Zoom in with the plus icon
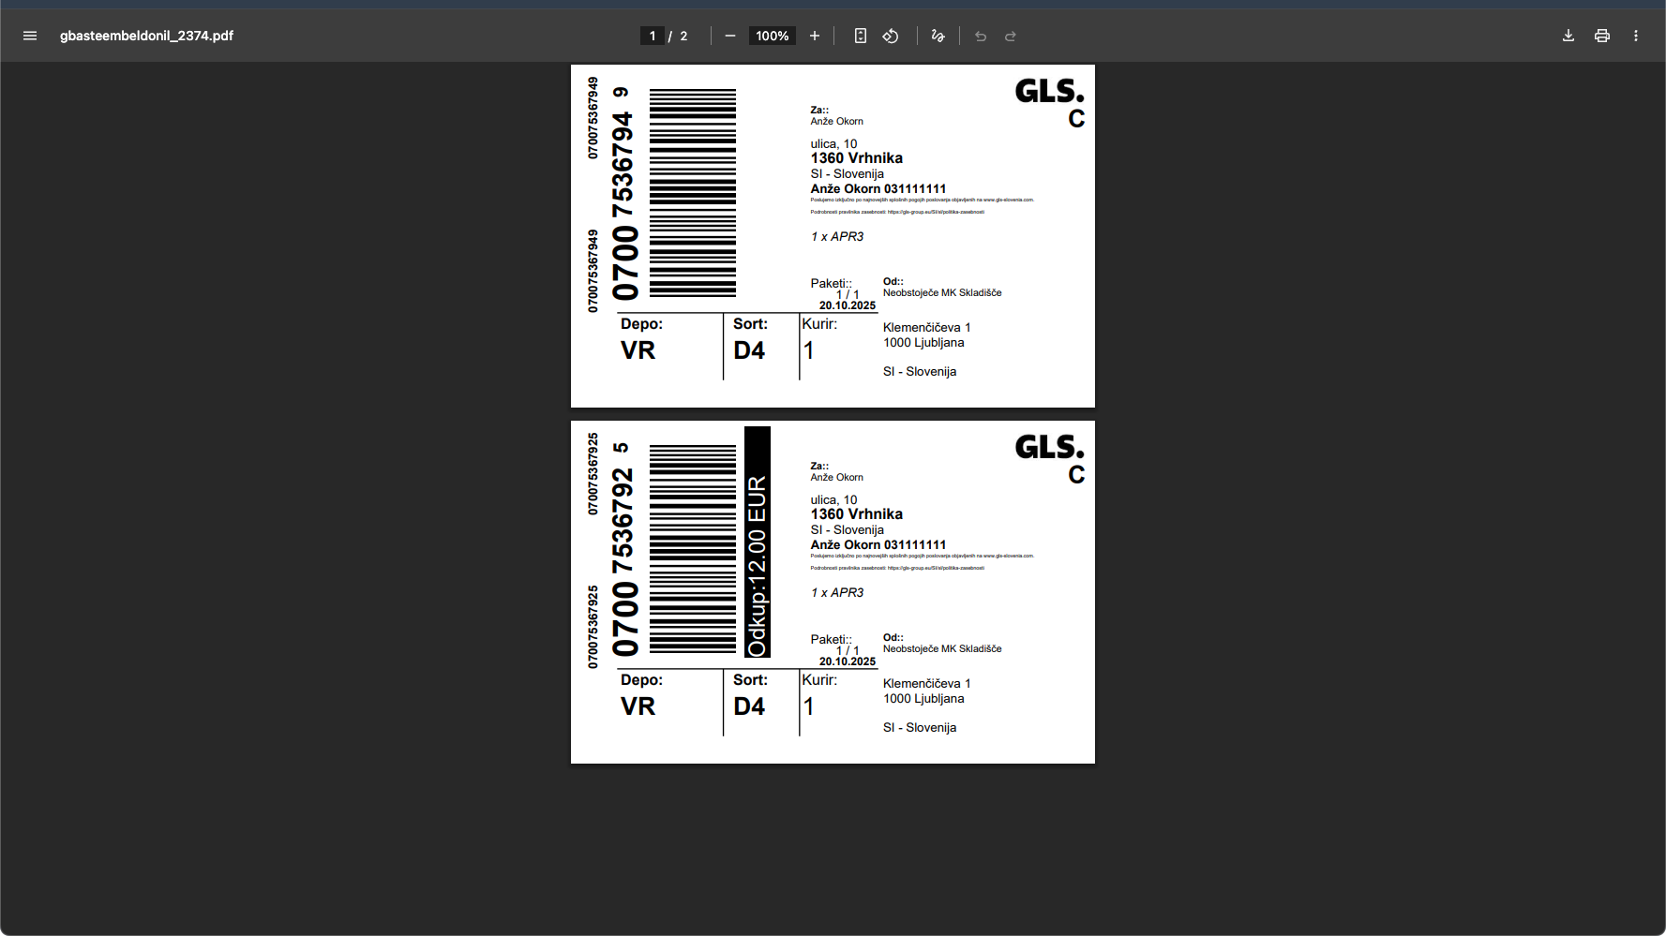The image size is (1666, 936). pyautogui.click(x=815, y=36)
